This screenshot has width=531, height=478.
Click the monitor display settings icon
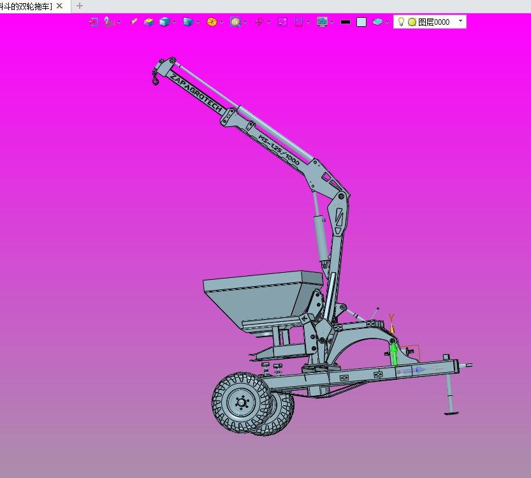click(322, 22)
